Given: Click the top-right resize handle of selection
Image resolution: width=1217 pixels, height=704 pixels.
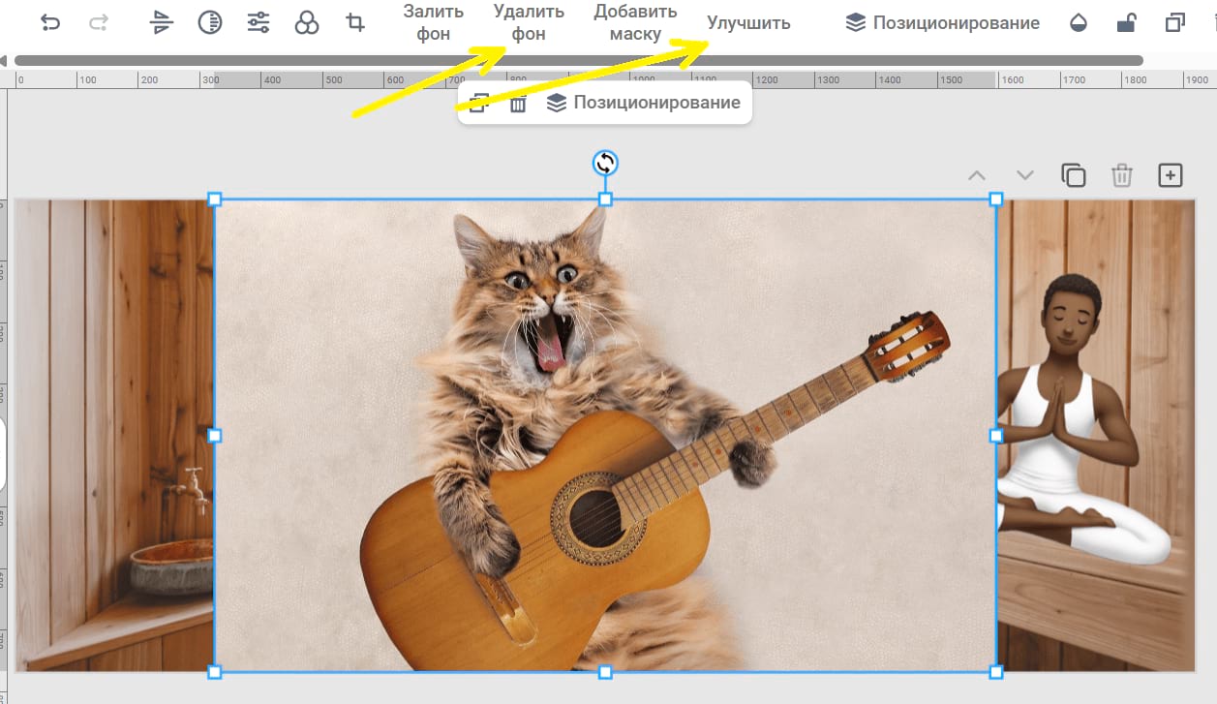Looking at the screenshot, I should [x=996, y=199].
